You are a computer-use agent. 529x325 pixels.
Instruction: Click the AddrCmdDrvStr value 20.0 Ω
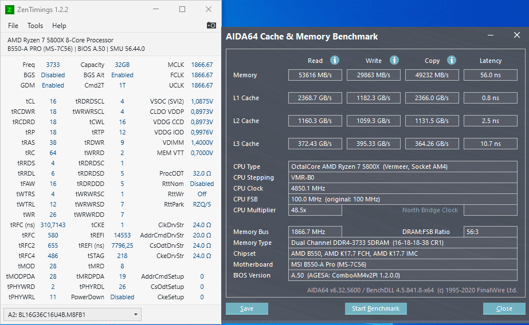[x=202, y=235]
